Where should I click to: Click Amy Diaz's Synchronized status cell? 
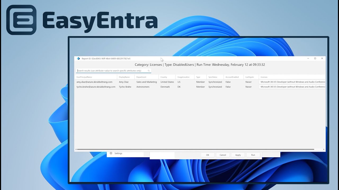click(x=215, y=82)
